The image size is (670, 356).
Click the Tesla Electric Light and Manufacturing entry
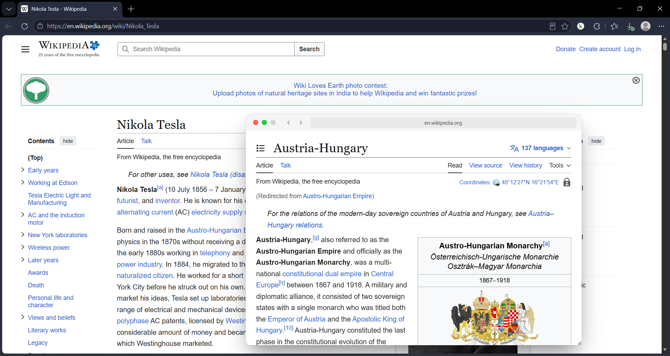[x=59, y=199]
